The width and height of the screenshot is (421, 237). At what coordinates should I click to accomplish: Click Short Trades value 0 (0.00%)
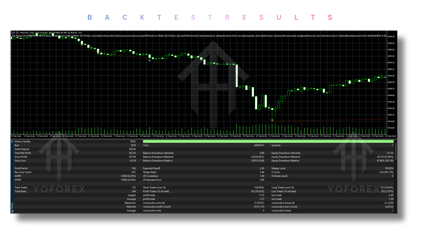(x=259, y=188)
